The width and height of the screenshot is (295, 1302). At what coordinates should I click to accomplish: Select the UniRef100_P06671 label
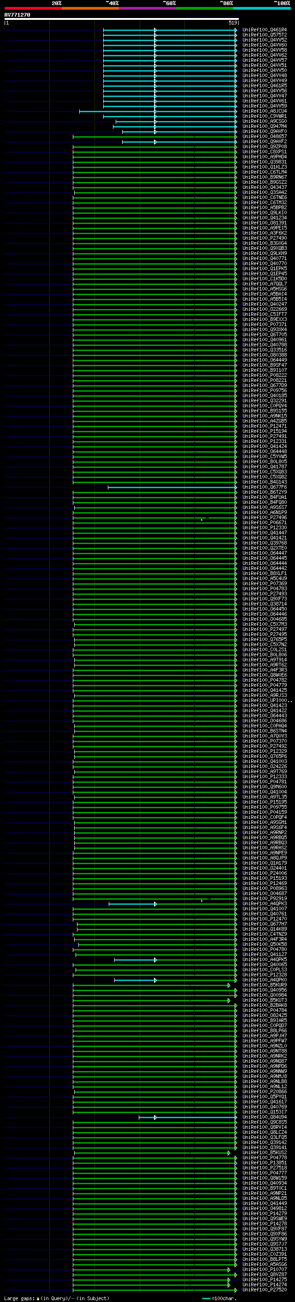pyautogui.click(x=265, y=523)
